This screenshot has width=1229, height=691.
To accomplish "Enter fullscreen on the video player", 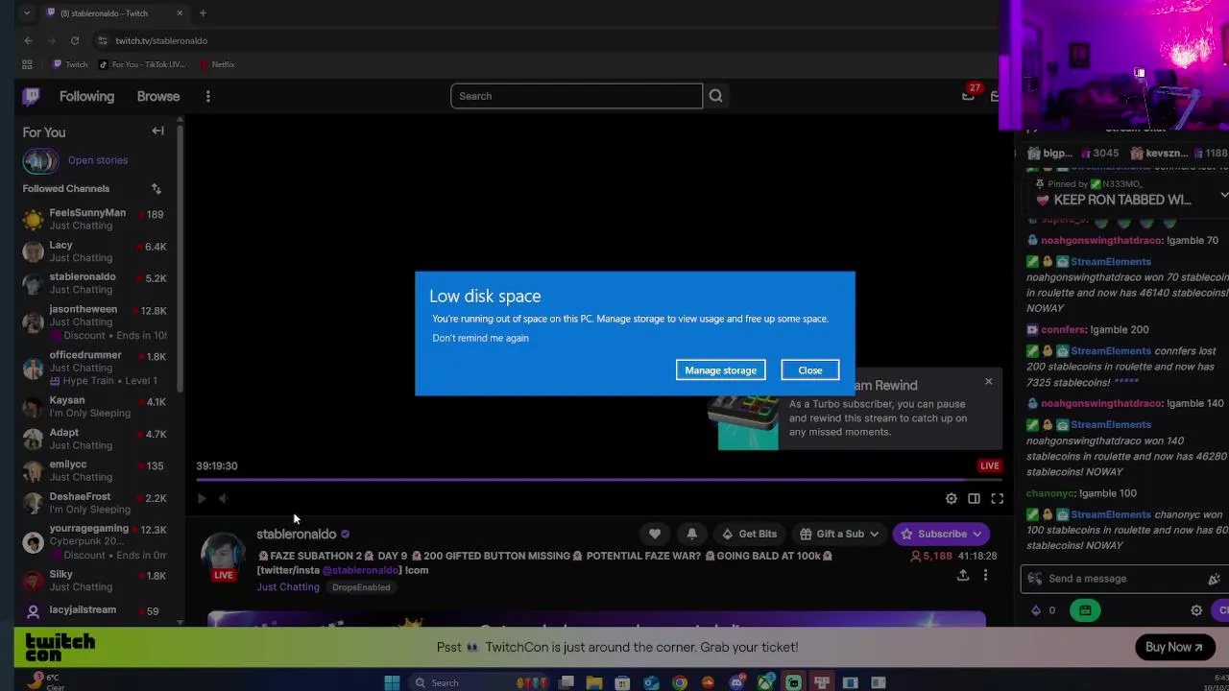I will [997, 498].
